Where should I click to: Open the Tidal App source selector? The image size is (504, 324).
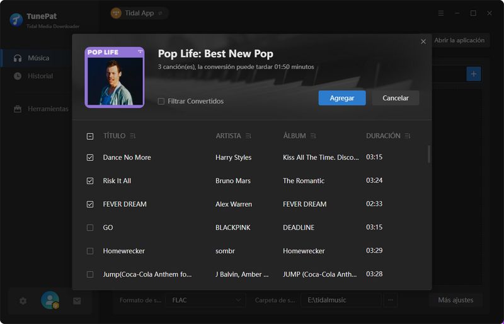point(139,13)
